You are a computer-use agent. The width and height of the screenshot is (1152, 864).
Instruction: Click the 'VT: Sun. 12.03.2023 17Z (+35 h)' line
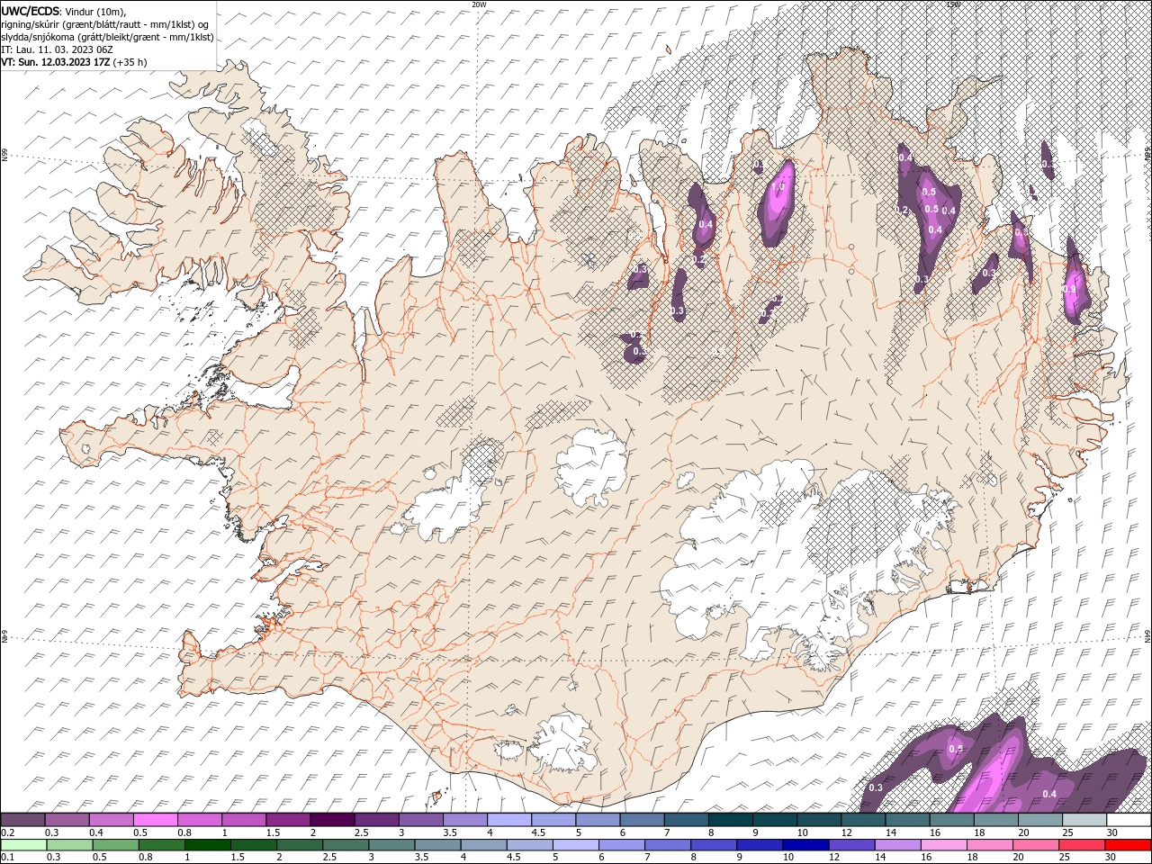[74, 62]
